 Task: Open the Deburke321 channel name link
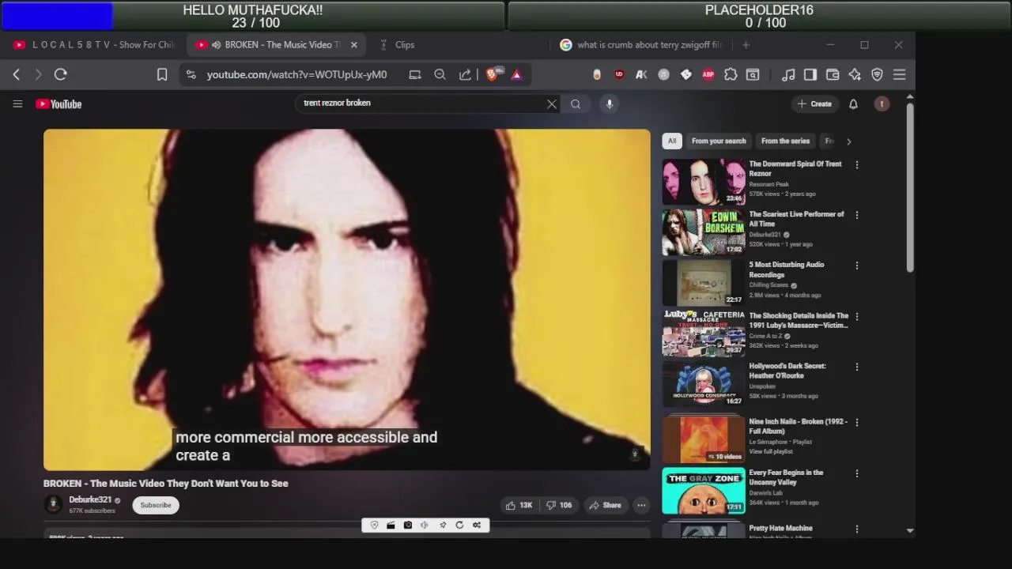90,500
